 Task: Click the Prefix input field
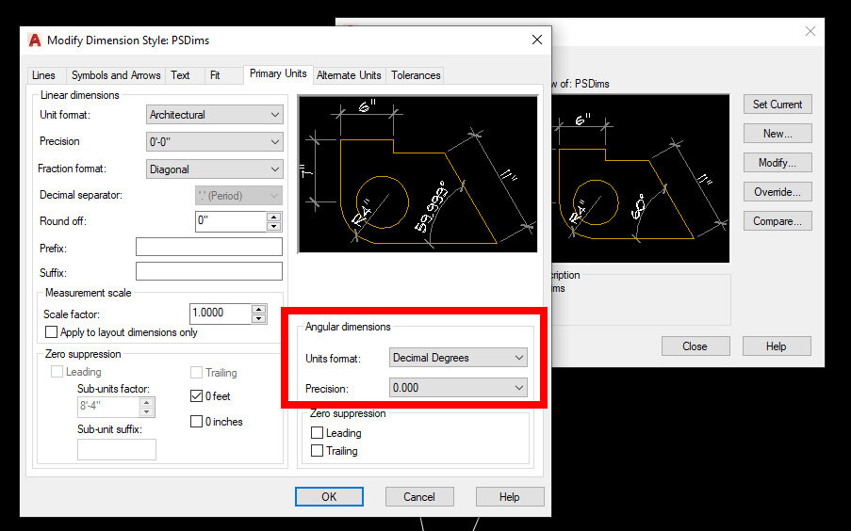pyautogui.click(x=209, y=247)
